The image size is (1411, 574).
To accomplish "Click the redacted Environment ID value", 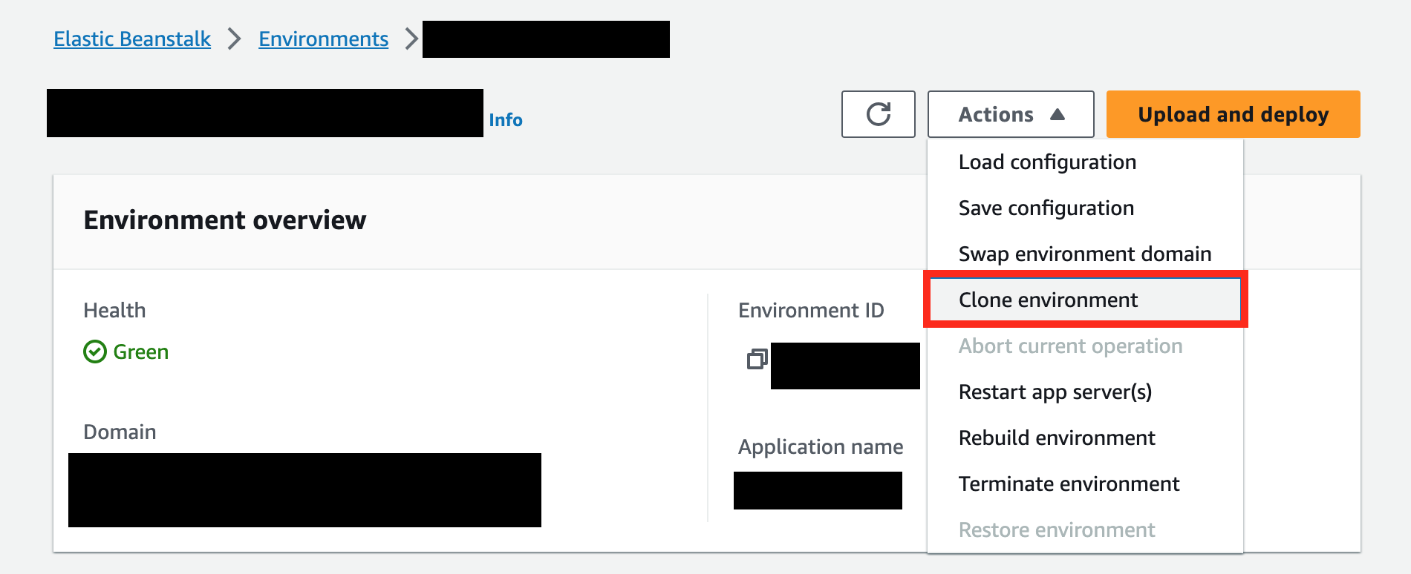I will (x=845, y=366).
